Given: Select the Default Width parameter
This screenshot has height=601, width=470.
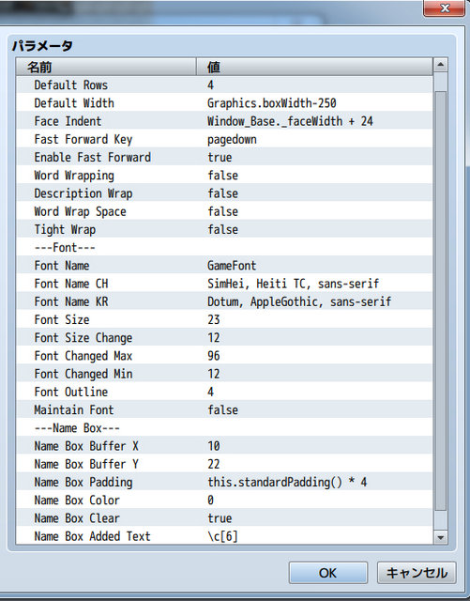Looking at the screenshot, I should (x=224, y=102).
